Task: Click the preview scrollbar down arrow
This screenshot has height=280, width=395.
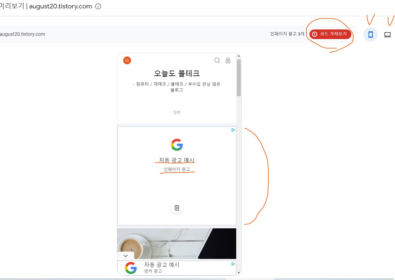Action: [239, 273]
